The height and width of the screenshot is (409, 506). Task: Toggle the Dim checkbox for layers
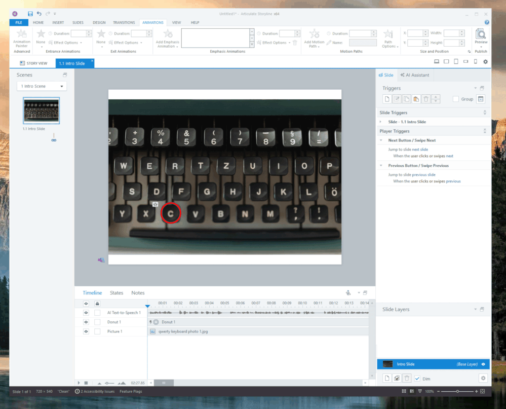417,379
